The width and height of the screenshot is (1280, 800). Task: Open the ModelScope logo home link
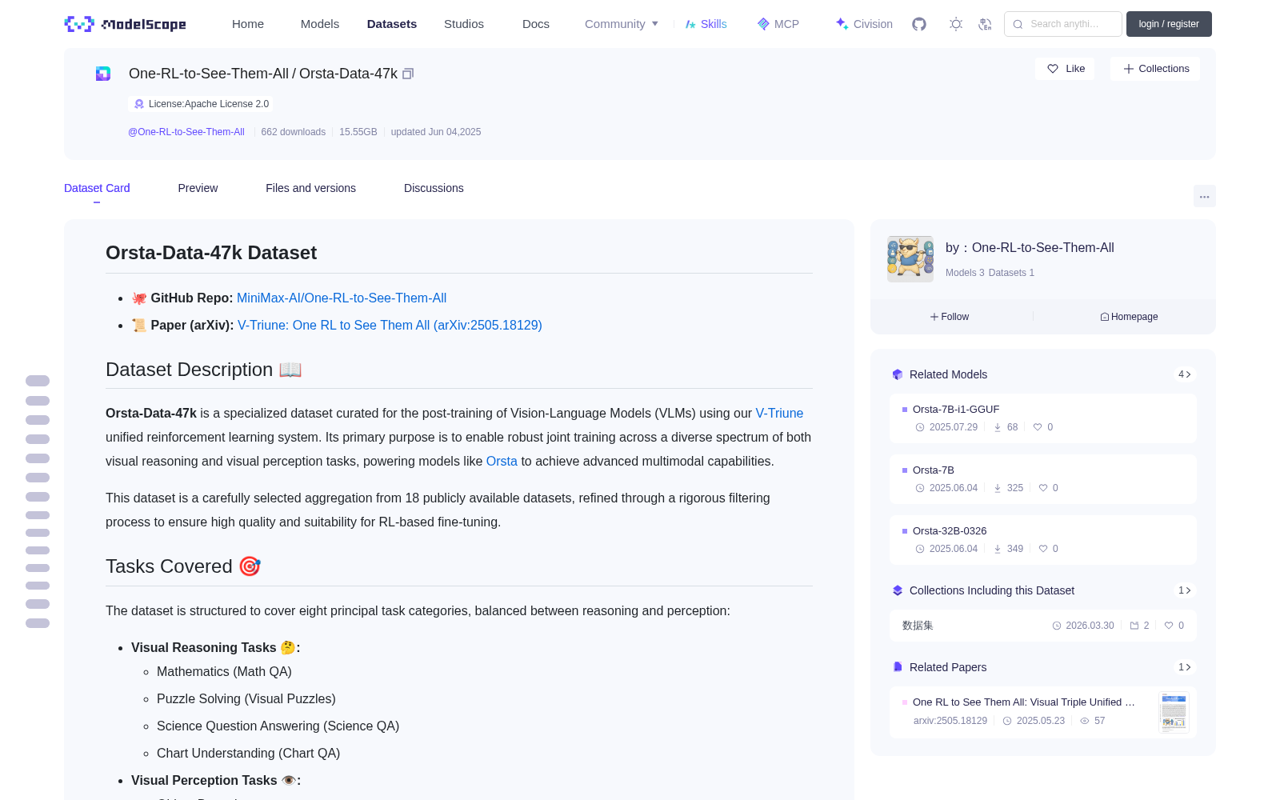tap(126, 24)
